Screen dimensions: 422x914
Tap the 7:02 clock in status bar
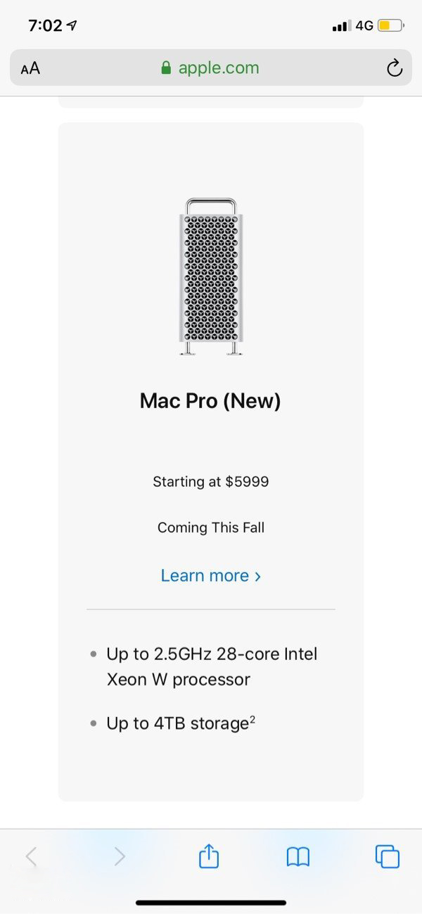click(45, 26)
